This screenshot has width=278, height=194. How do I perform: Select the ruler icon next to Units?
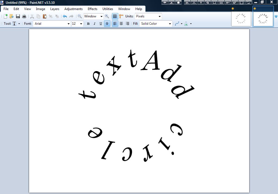(x=121, y=16)
